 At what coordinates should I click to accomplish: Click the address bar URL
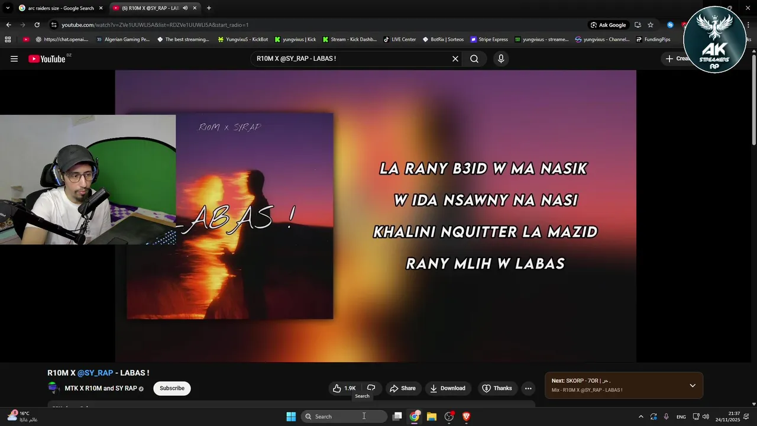point(155,25)
